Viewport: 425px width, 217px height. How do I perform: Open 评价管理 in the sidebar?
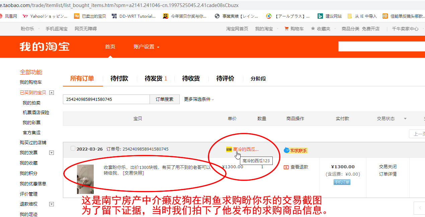pyautogui.click(x=29, y=194)
